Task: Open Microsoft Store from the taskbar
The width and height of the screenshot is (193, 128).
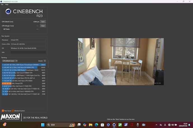Action: pos(102,125)
